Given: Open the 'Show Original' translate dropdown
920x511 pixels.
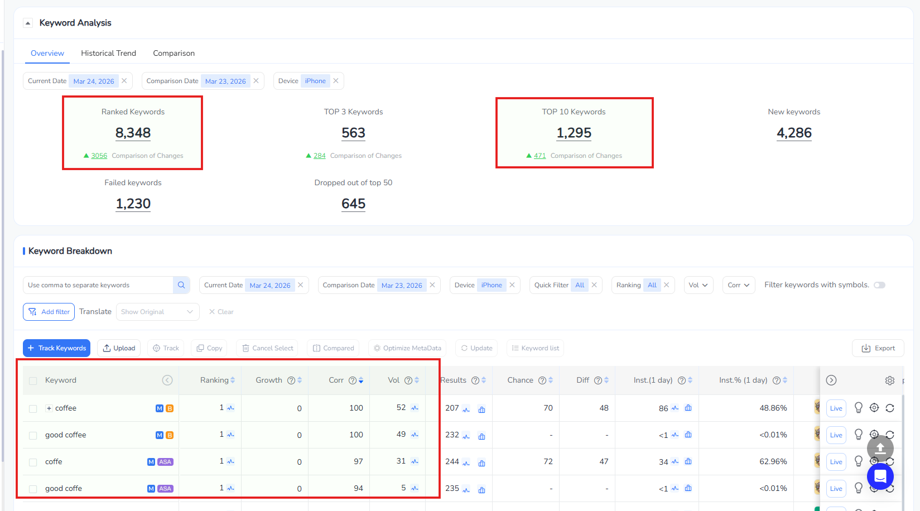Looking at the screenshot, I should [x=157, y=311].
